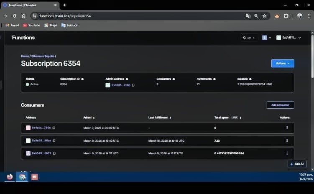
Task: Open the Ask AI assistant button
Action: pyautogui.click(x=297, y=164)
